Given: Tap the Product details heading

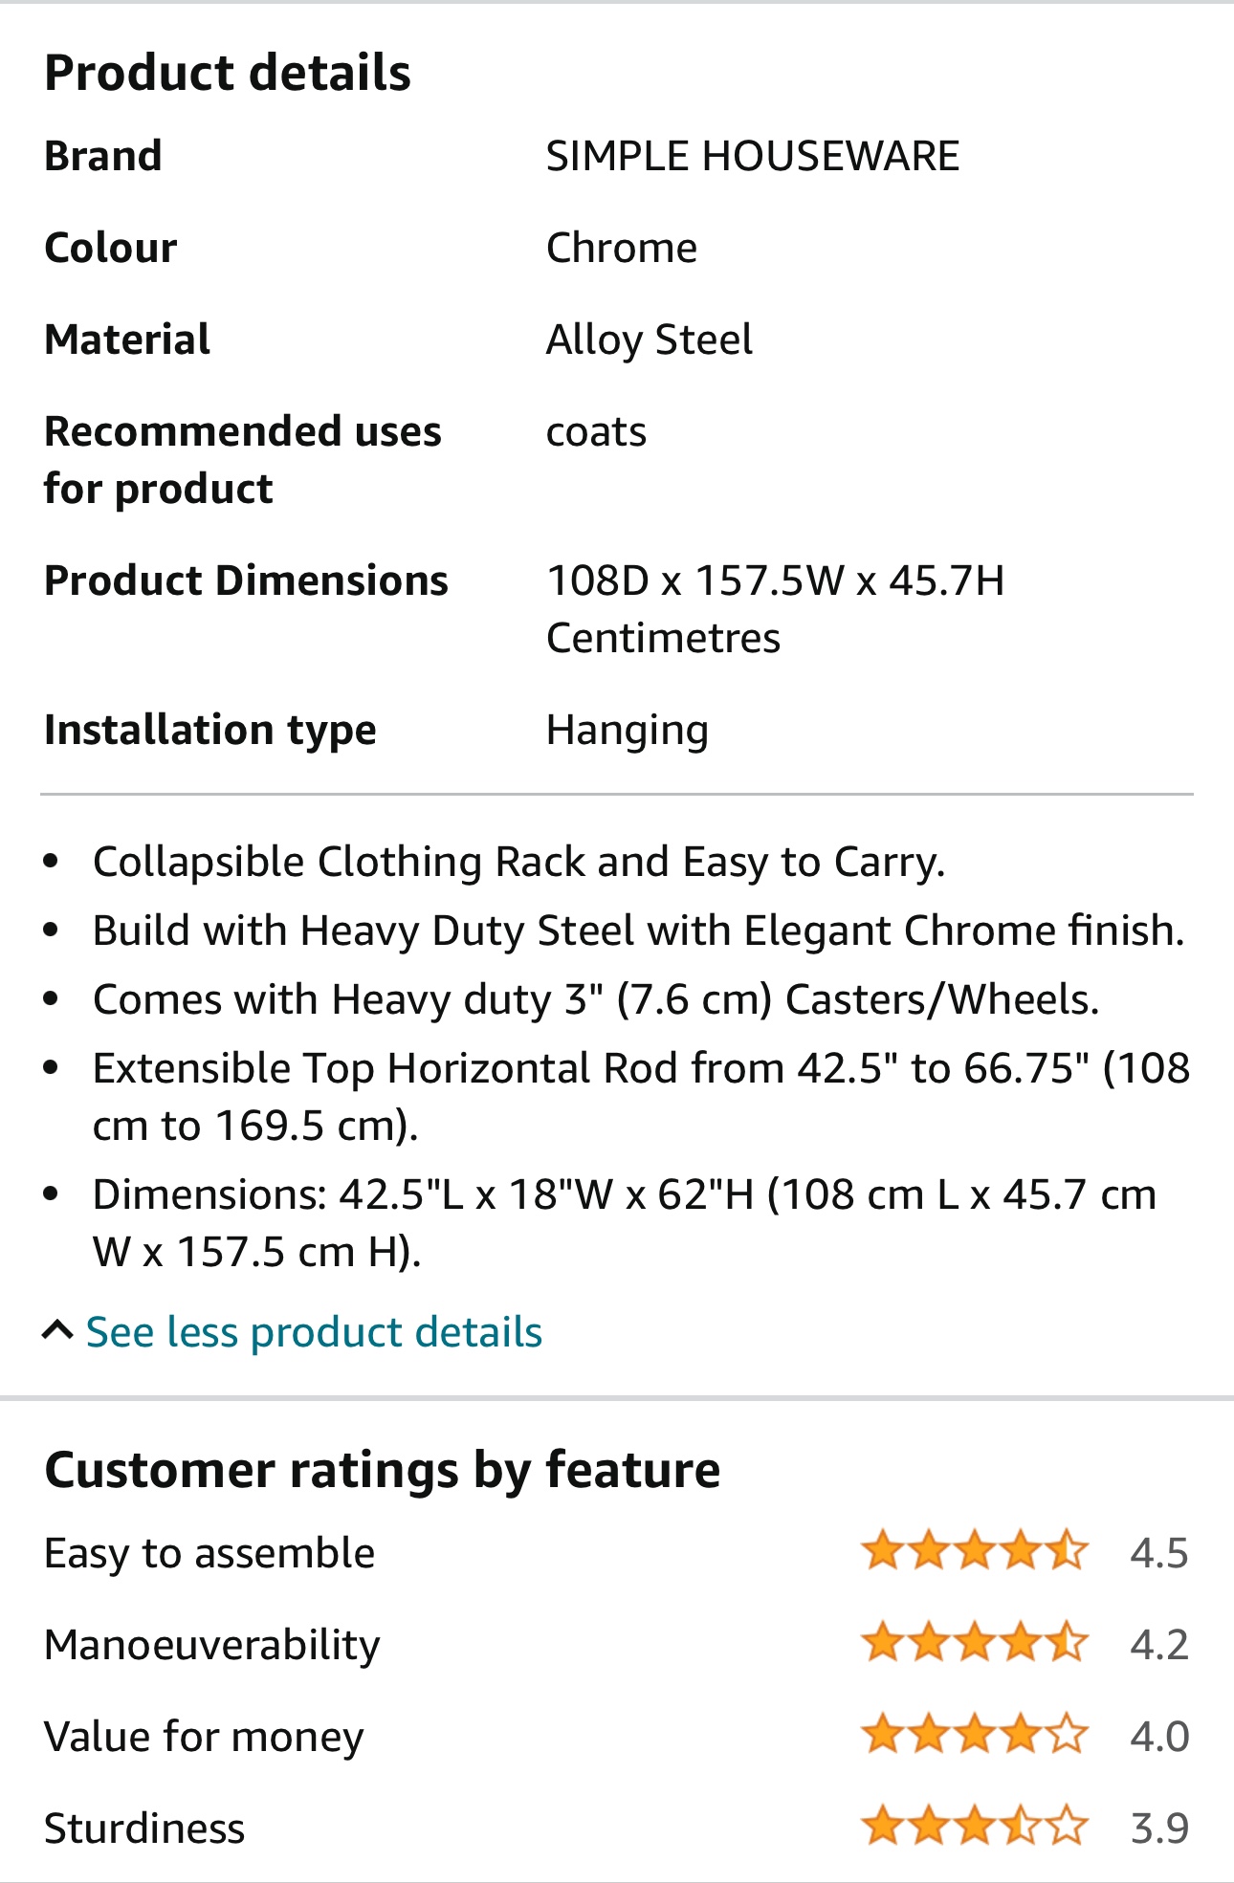Looking at the screenshot, I should click(x=228, y=73).
